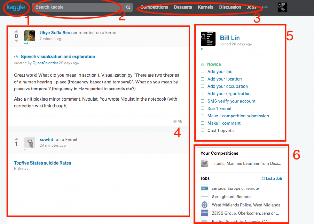Upvote sowhit's kernel run
Screen dimensions: 314x224
[x=17, y=139]
